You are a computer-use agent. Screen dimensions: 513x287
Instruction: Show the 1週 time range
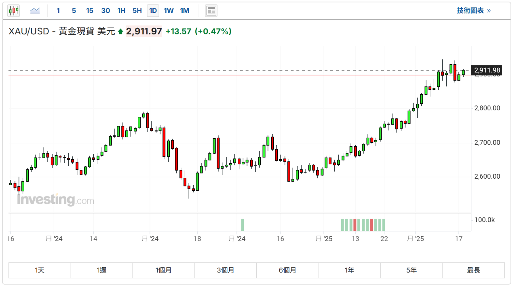102,270
